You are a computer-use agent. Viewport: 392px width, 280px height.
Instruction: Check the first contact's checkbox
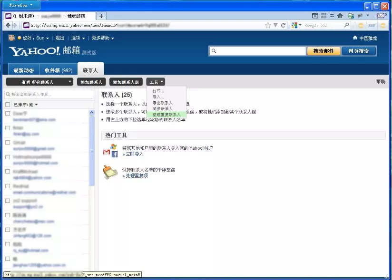(8, 114)
